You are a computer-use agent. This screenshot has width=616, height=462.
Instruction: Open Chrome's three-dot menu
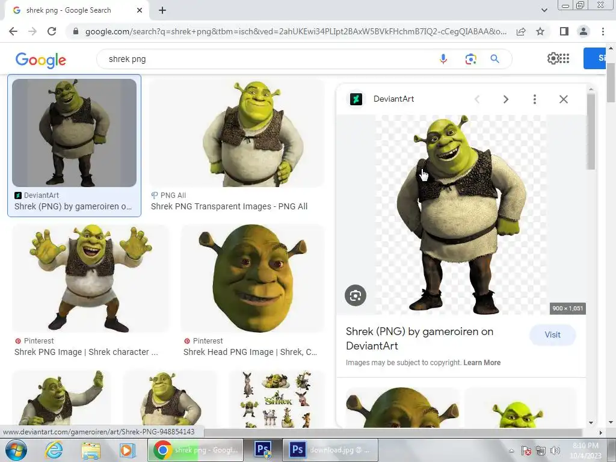click(603, 31)
